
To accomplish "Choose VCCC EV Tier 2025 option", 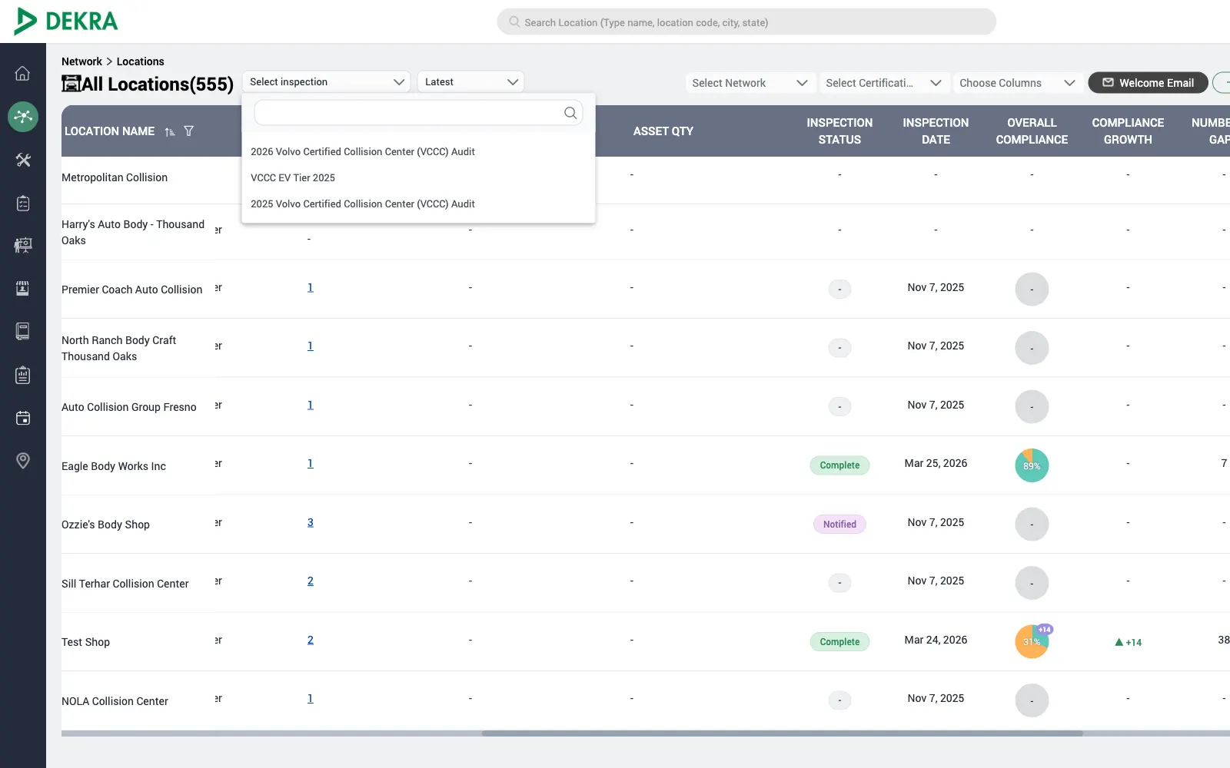I will tap(293, 178).
